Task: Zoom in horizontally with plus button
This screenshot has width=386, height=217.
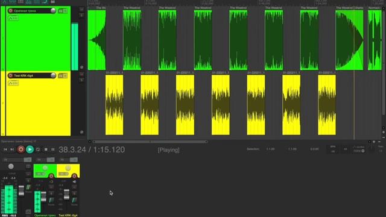Action: 374,142
